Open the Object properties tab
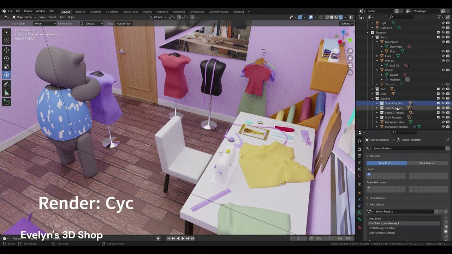This screenshot has width=452, height=254. pos(359,193)
